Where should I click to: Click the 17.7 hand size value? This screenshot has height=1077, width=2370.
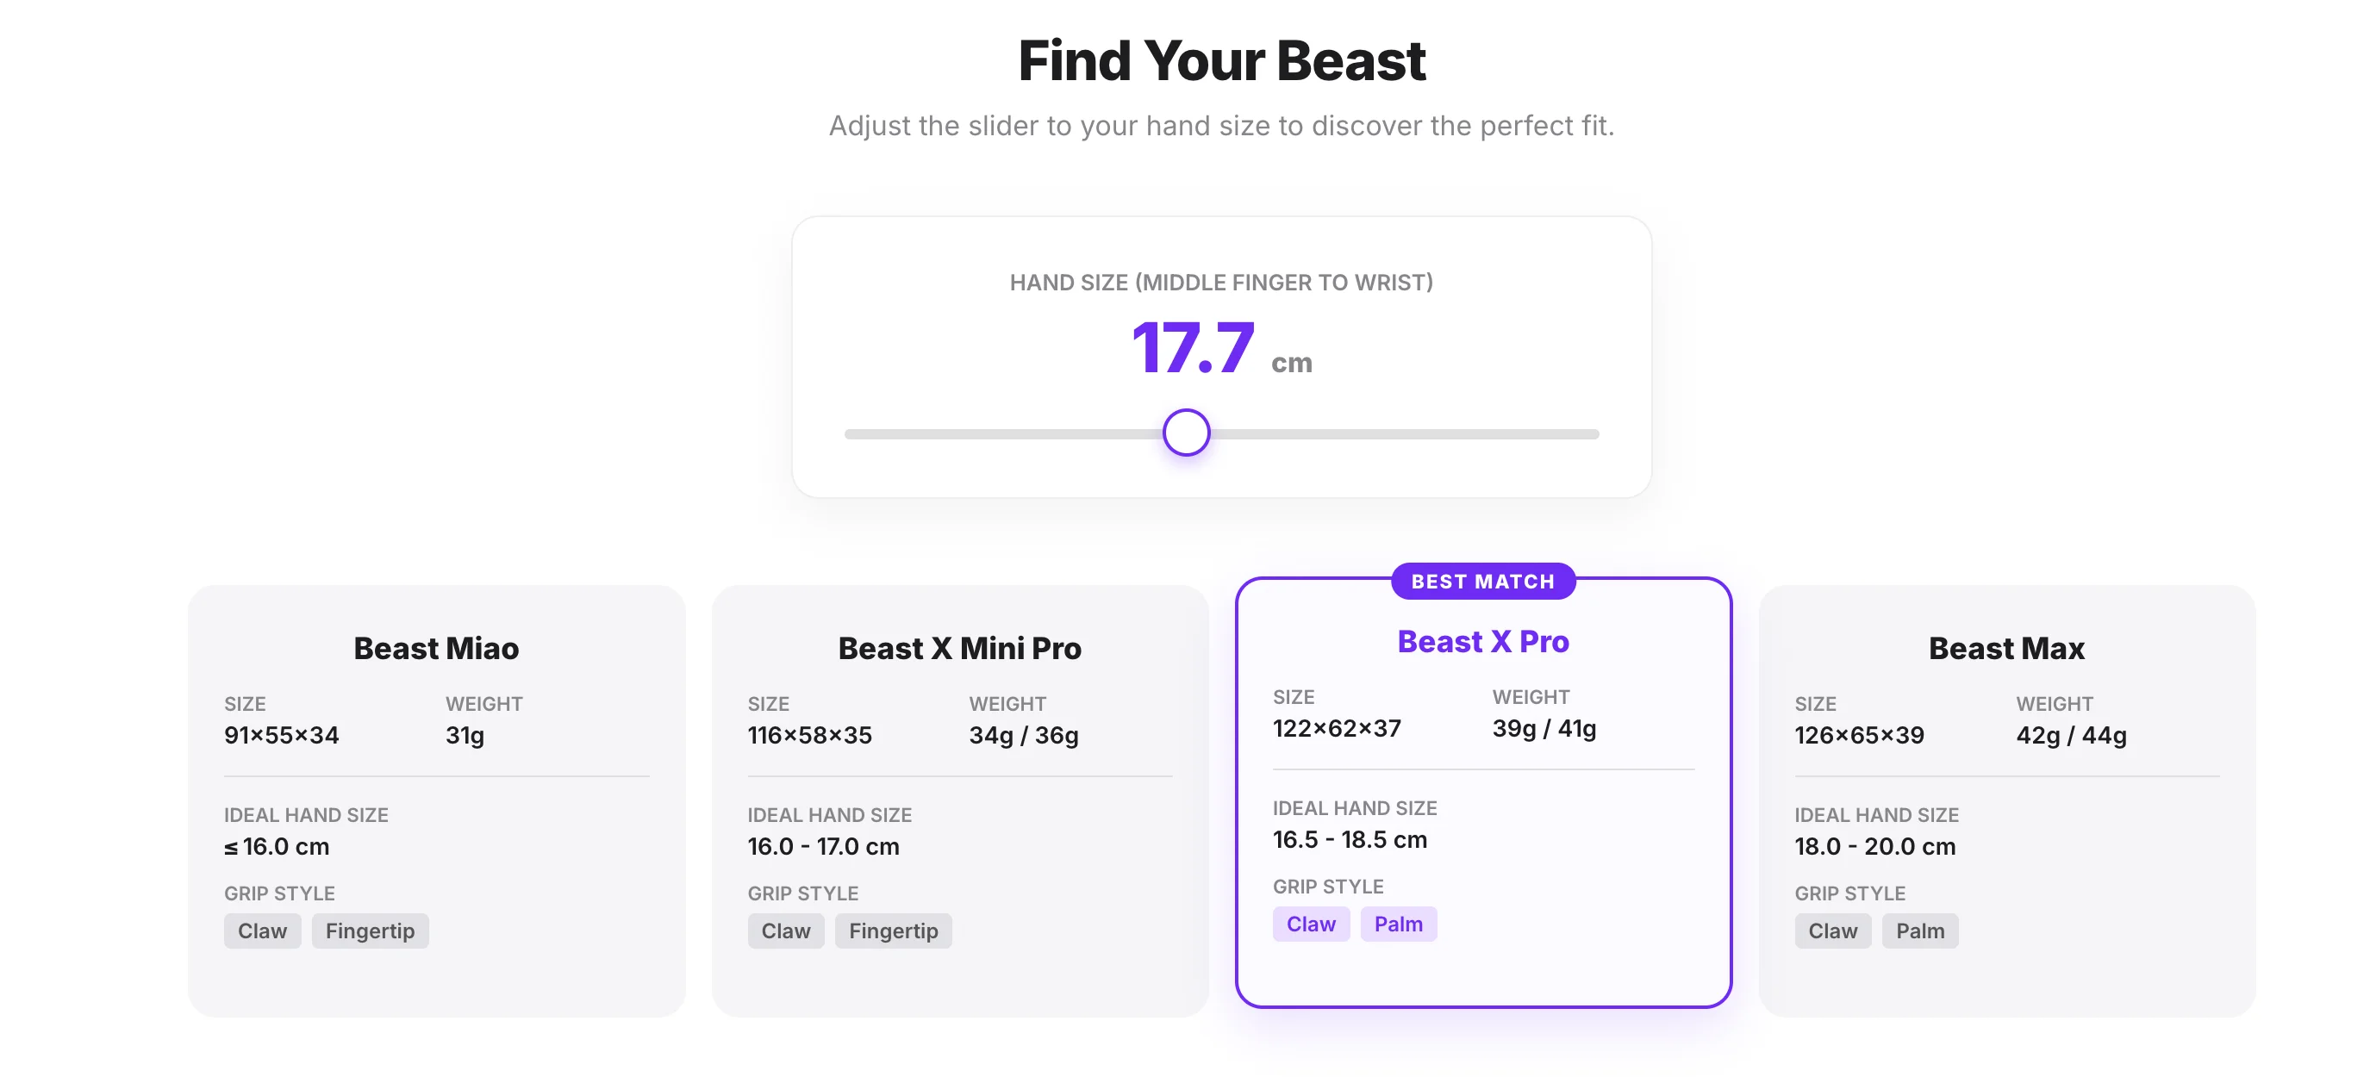click(1194, 349)
